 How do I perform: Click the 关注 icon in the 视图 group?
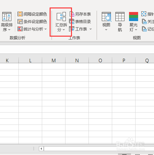[144, 21]
